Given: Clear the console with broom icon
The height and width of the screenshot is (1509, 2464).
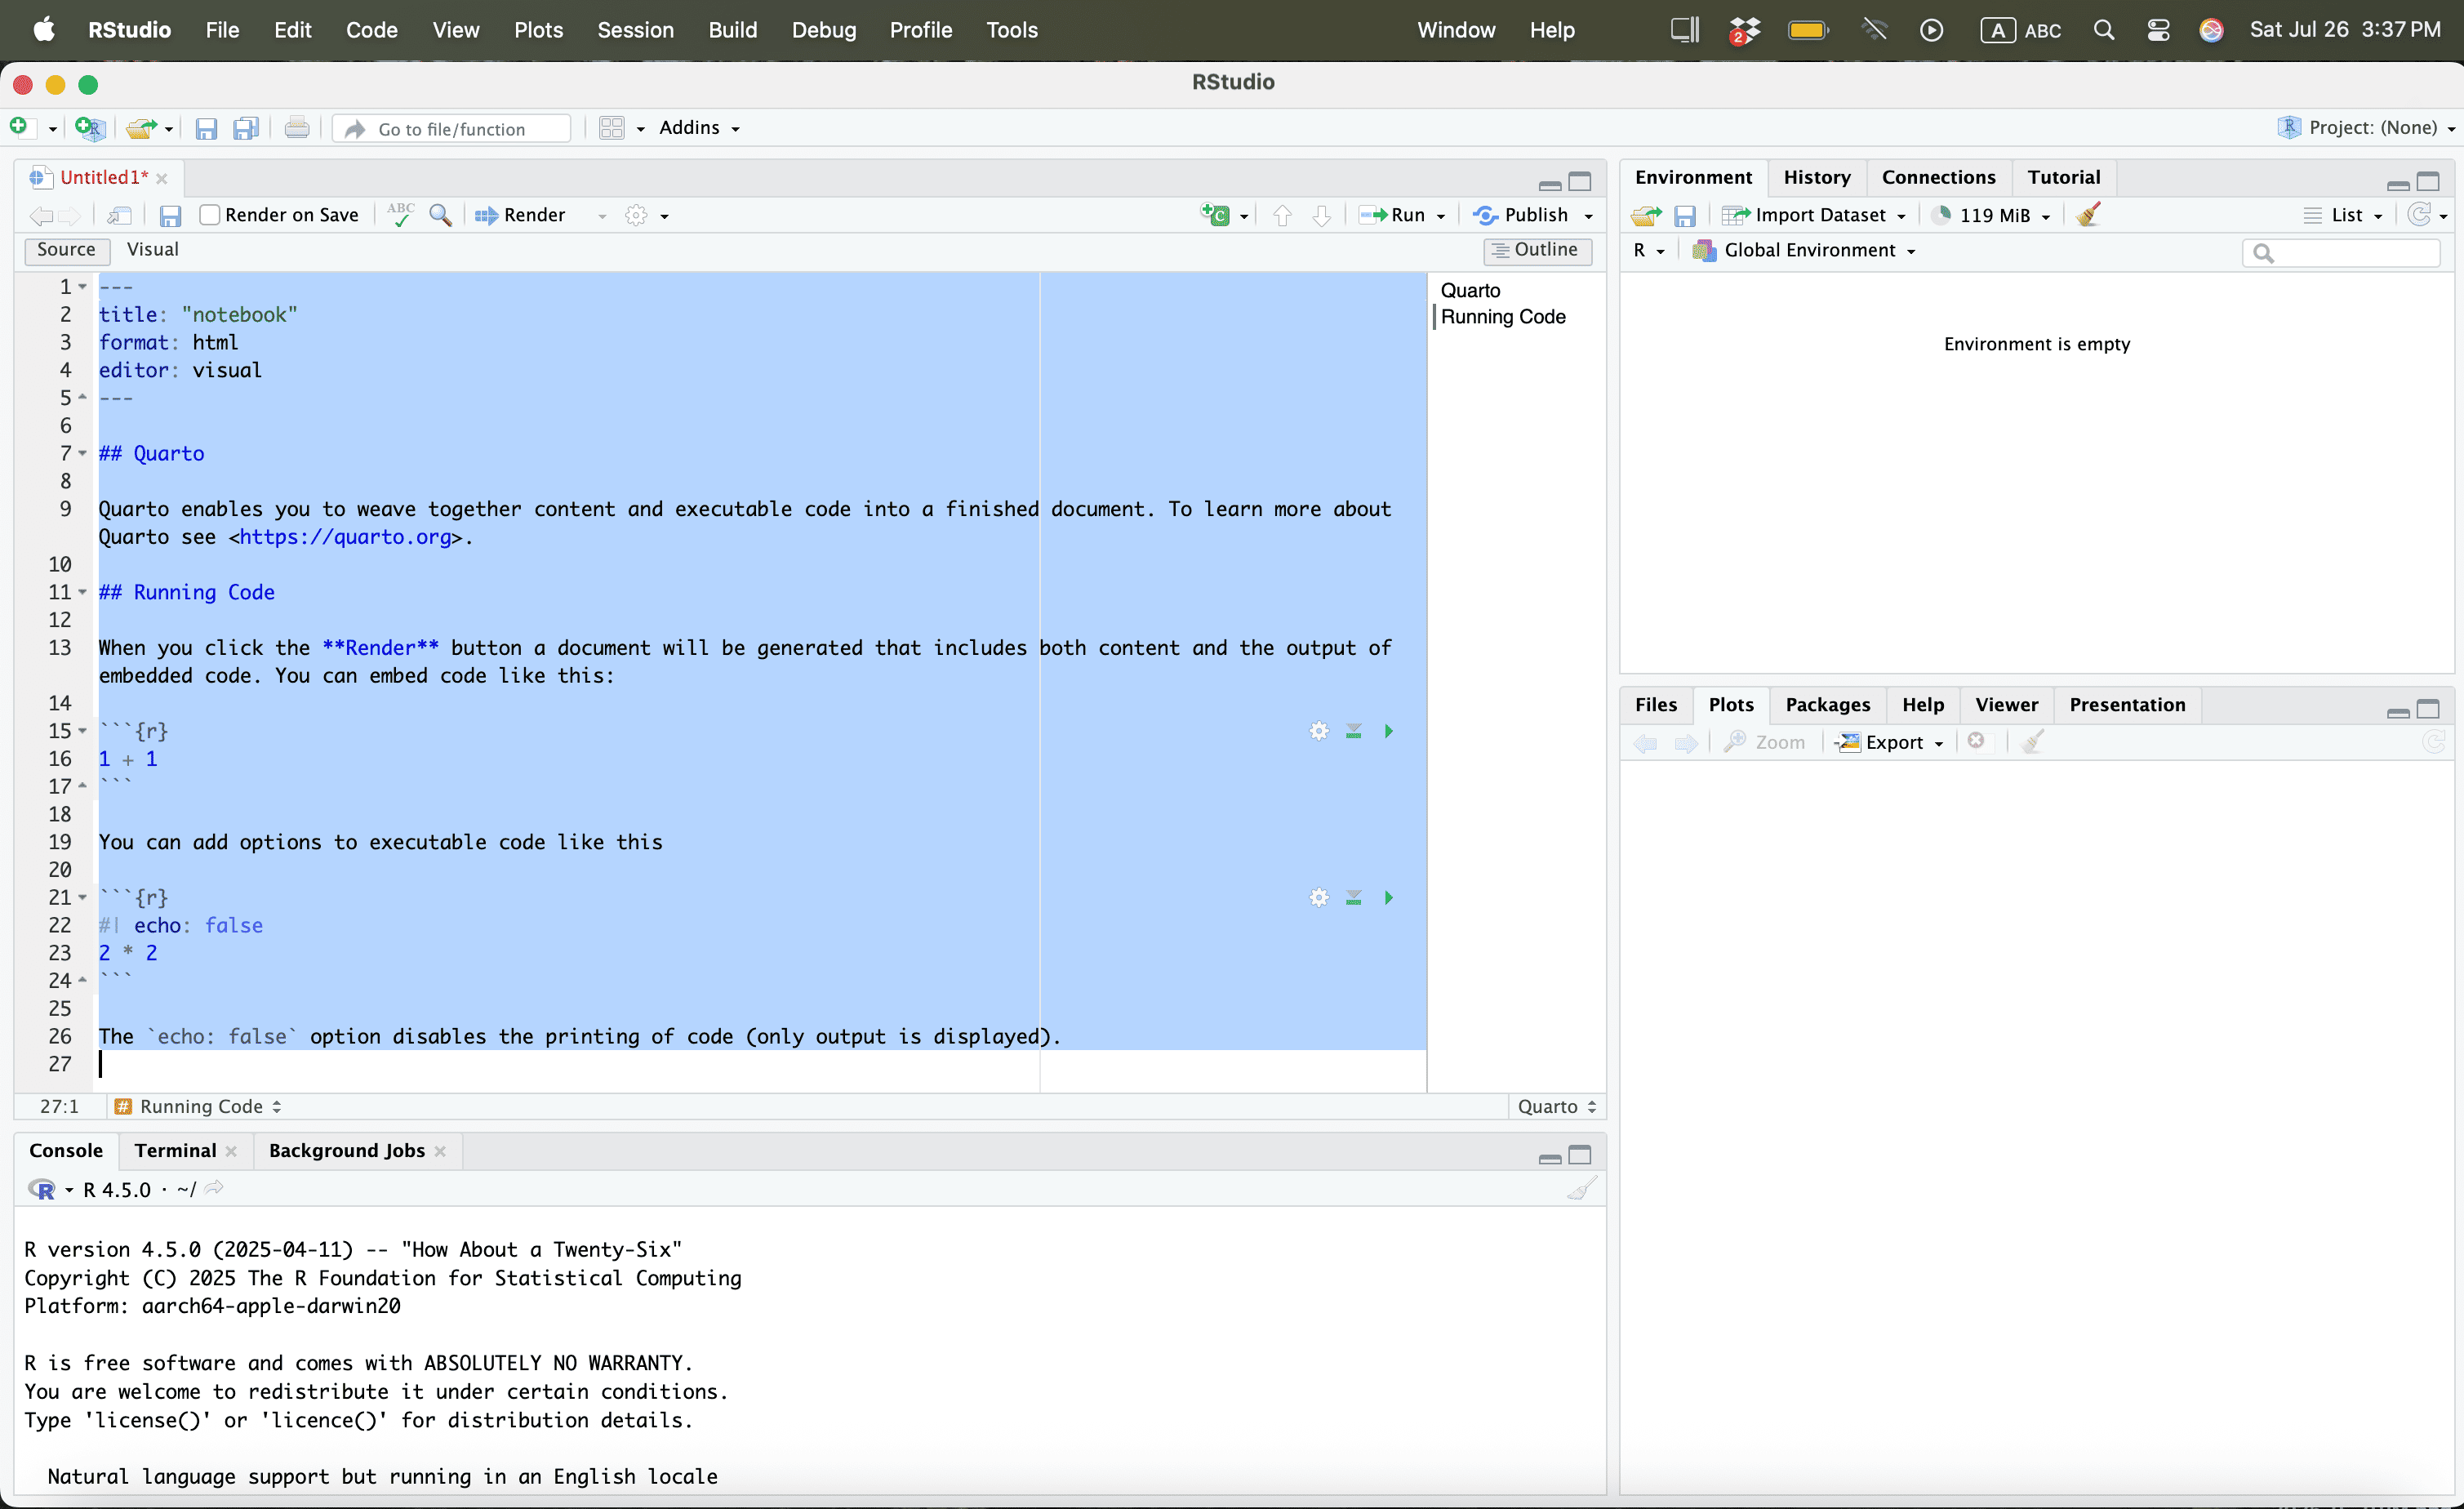Looking at the screenshot, I should (x=1581, y=1189).
